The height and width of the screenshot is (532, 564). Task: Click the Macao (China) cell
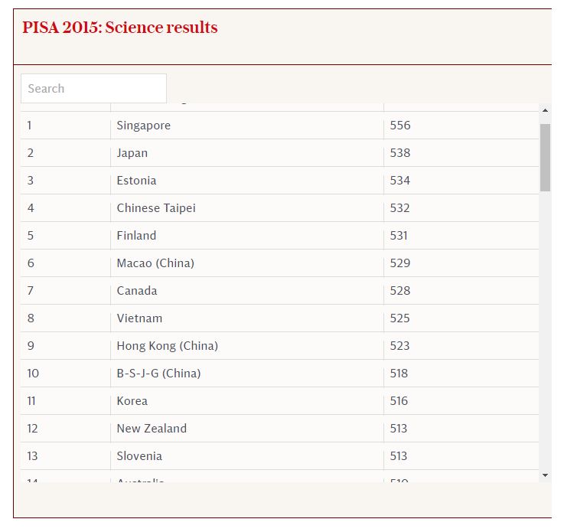point(155,263)
